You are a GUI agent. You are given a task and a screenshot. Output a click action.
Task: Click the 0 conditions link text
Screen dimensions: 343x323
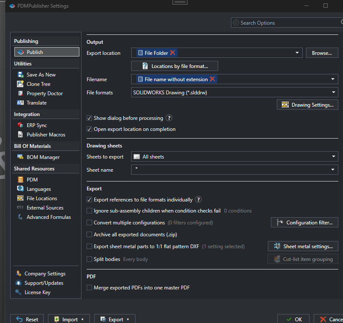(x=238, y=211)
